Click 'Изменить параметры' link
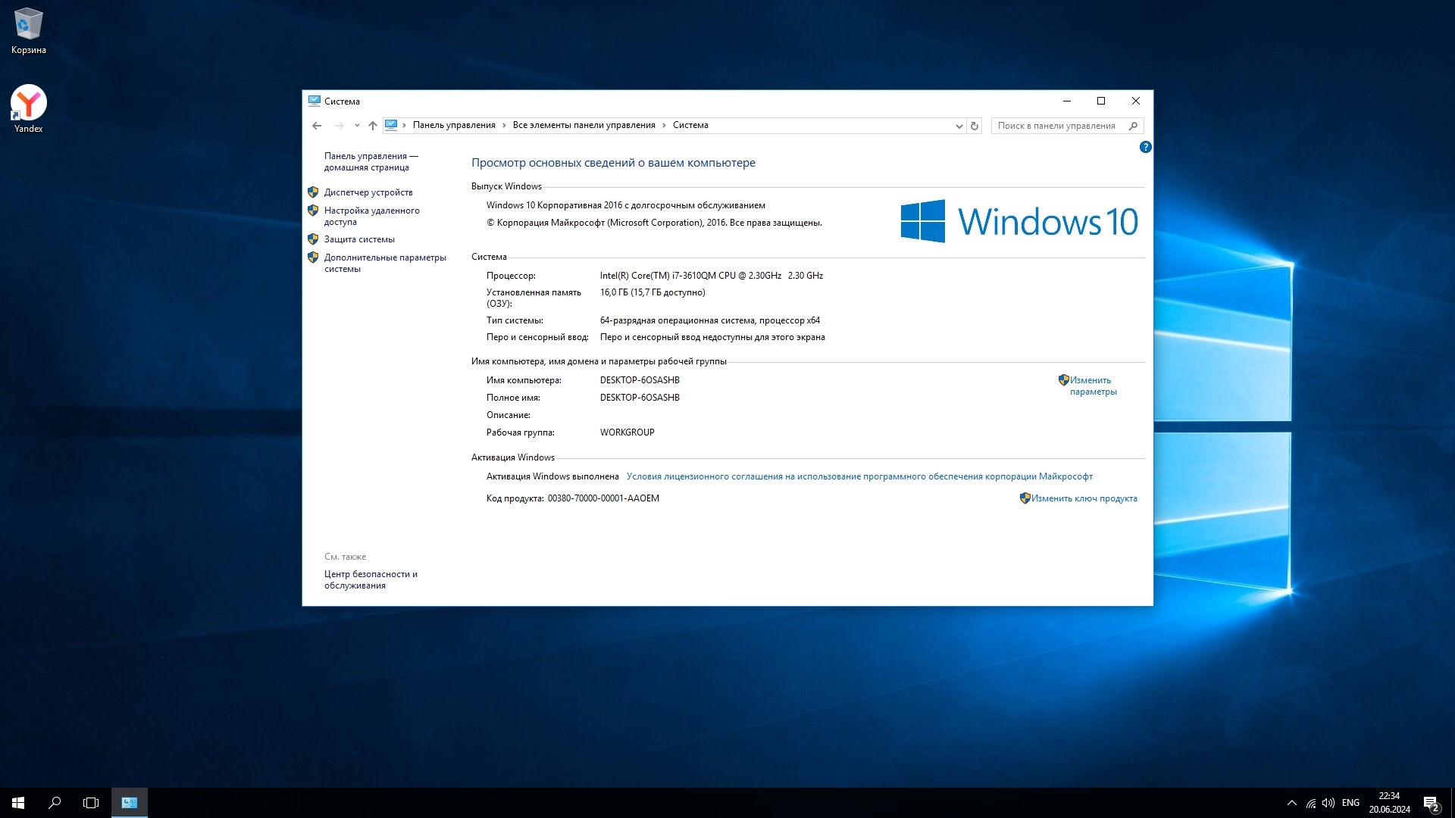The image size is (1455, 818). 1093,386
